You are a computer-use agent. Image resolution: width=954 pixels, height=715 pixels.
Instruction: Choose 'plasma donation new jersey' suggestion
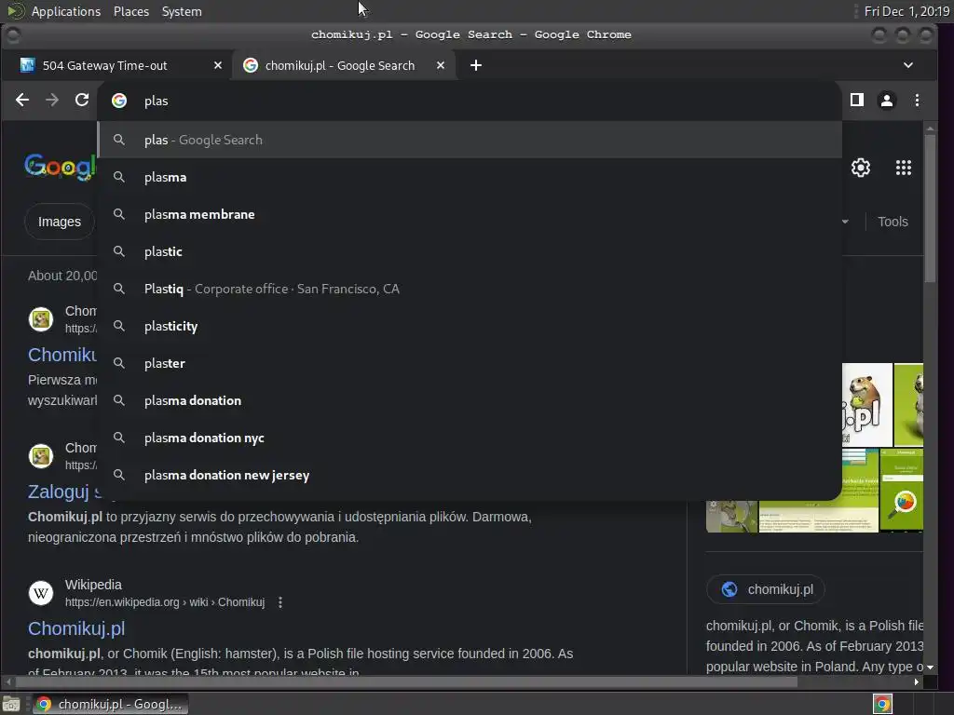pos(470,475)
